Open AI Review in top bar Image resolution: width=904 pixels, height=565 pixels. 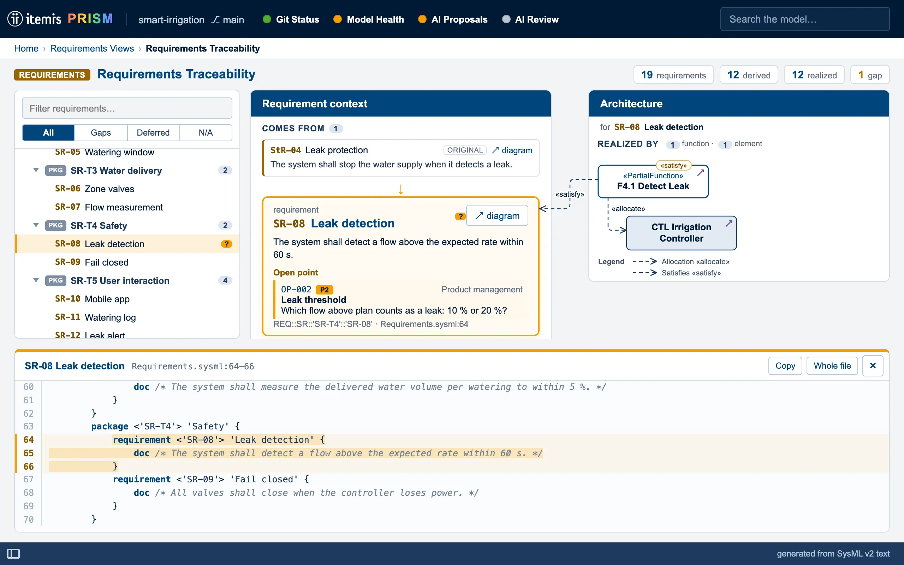click(530, 19)
